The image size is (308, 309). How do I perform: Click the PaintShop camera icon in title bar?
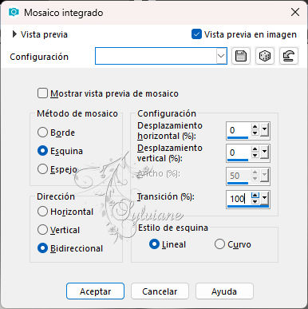(14, 12)
